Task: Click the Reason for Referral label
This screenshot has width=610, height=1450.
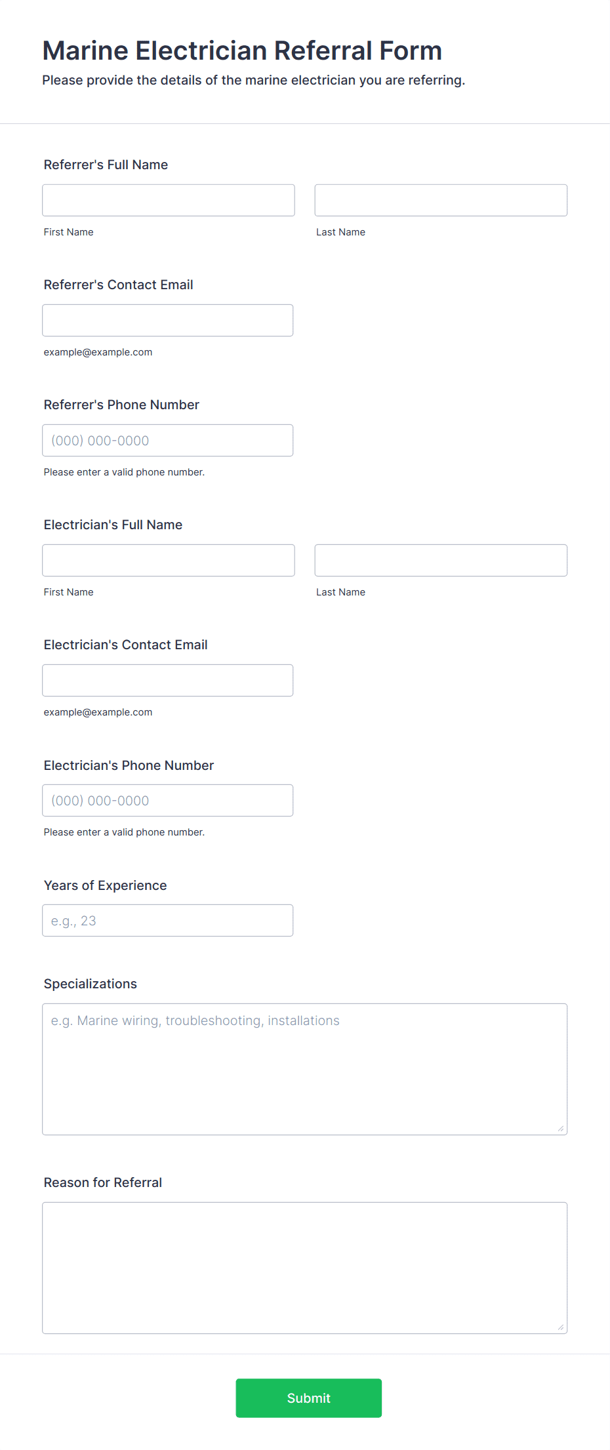Action: point(103,1182)
